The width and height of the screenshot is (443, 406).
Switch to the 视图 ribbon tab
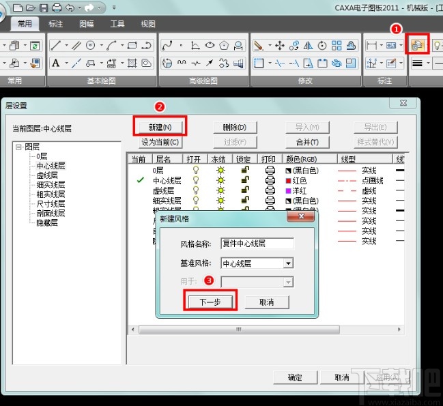(148, 24)
